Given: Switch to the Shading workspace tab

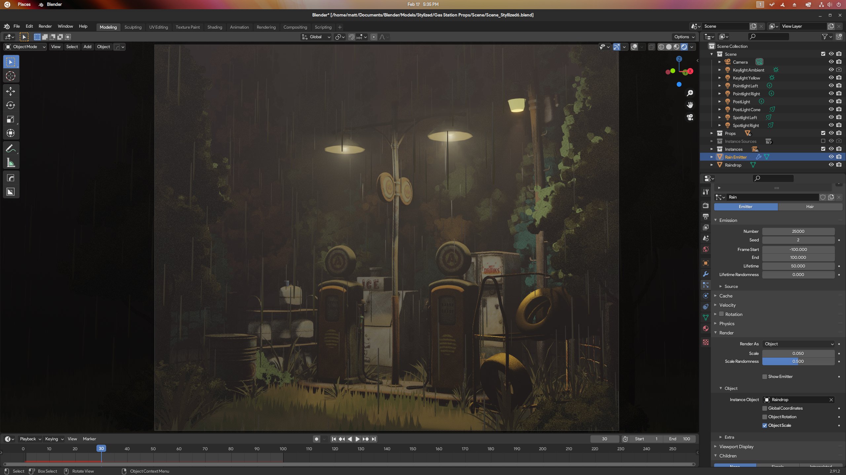Looking at the screenshot, I should click(215, 27).
